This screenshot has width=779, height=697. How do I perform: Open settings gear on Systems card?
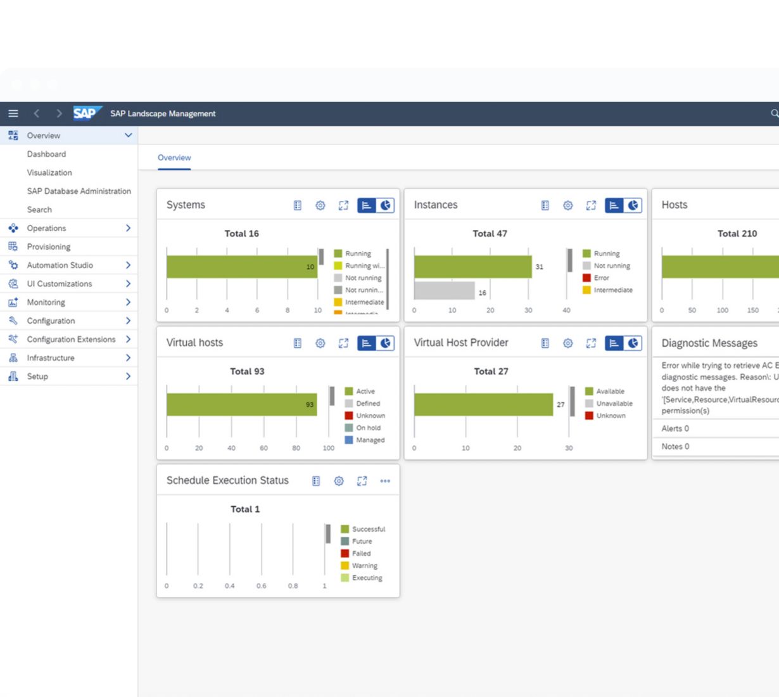coord(320,205)
